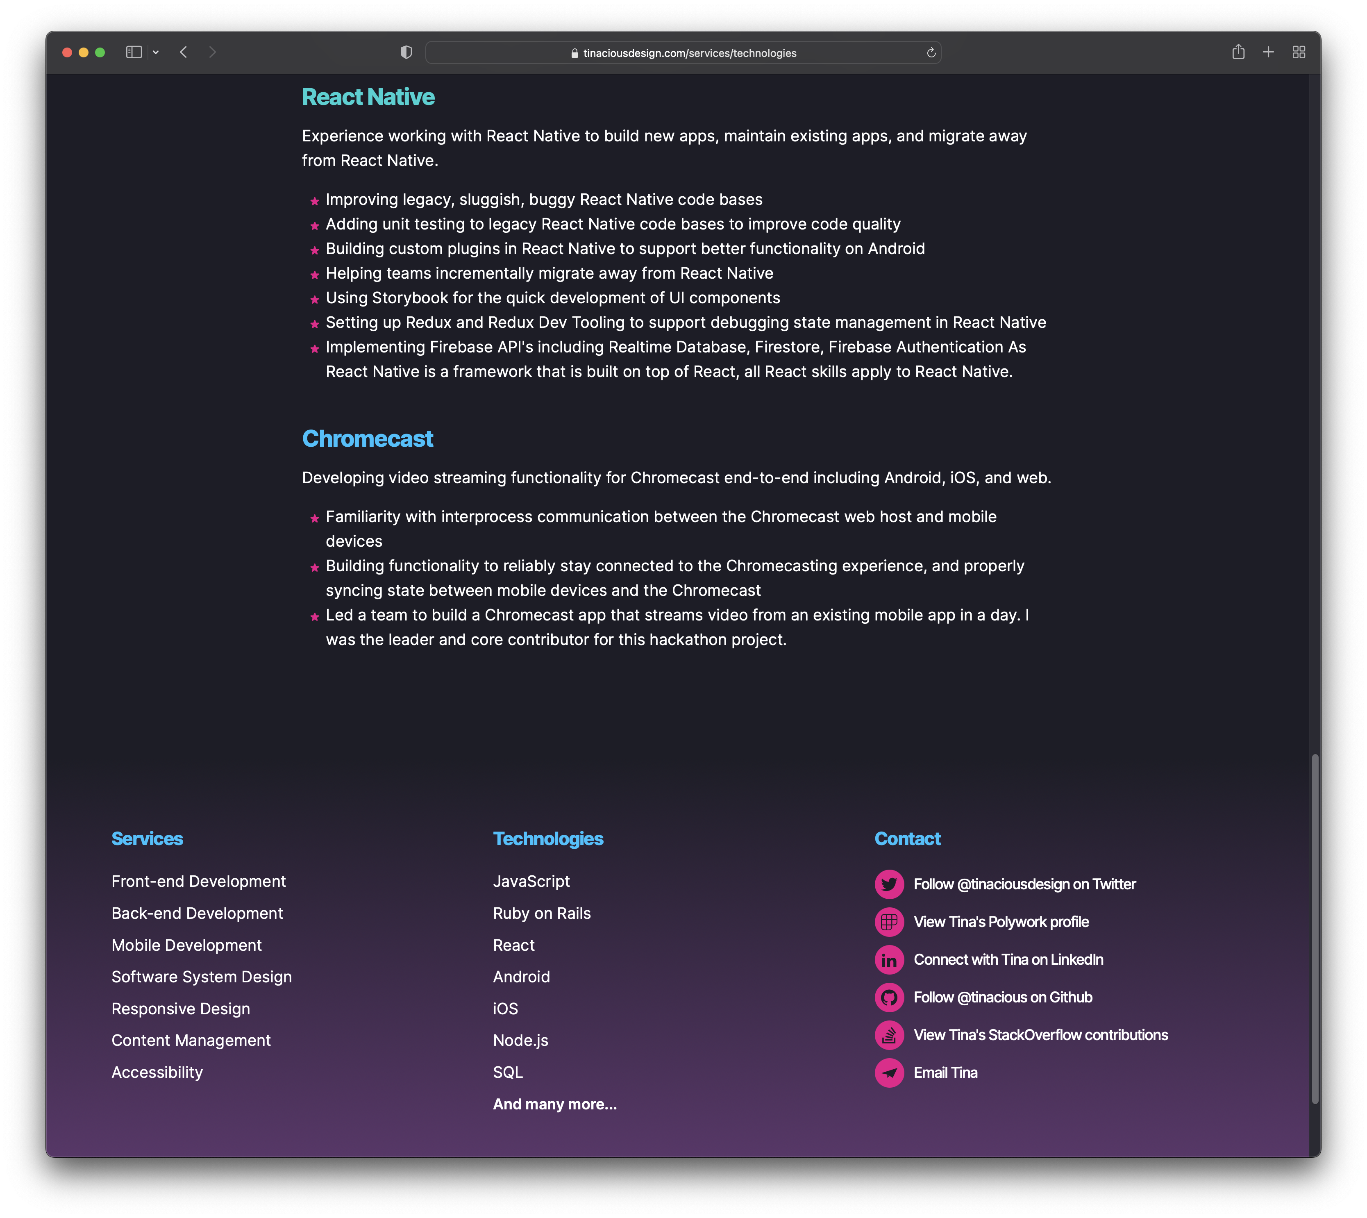Click text 'Improving legacy, sluggish, buggy React Native'
Viewport: 1367px width, 1218px height.
(499, 200)
